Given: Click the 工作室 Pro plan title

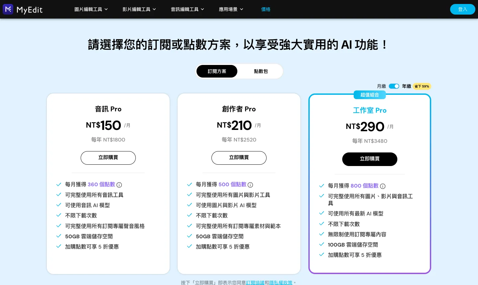Looking at the screenshot, I should (370, 110).
